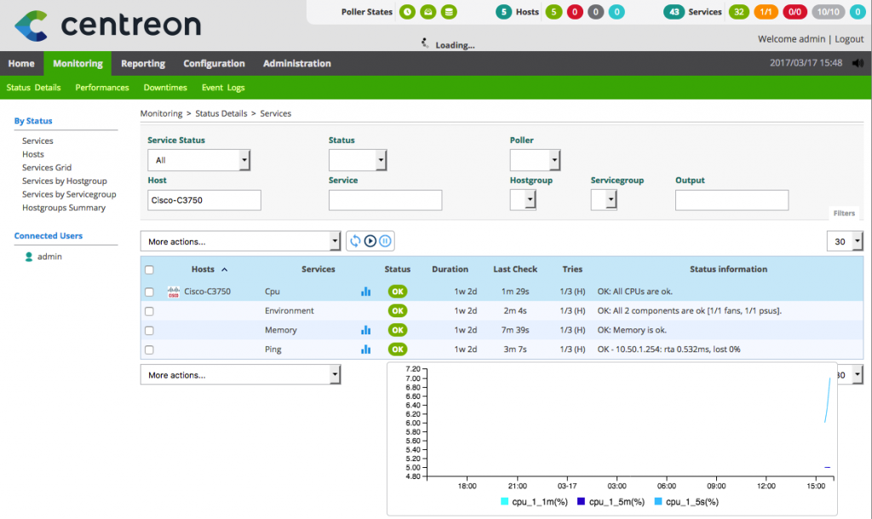Open Services Grid in sidebar
The image size is (872, 519).
click(x=47, y=168)
